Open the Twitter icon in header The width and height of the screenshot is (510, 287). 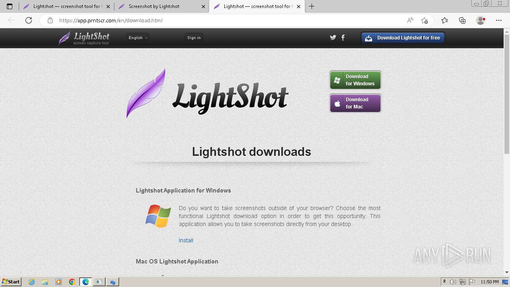click(x=333, y=37)
